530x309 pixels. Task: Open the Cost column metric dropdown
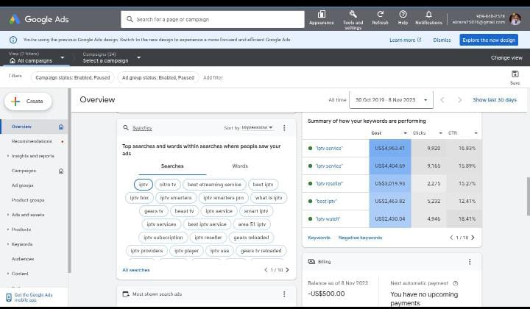tap(406, 133)
